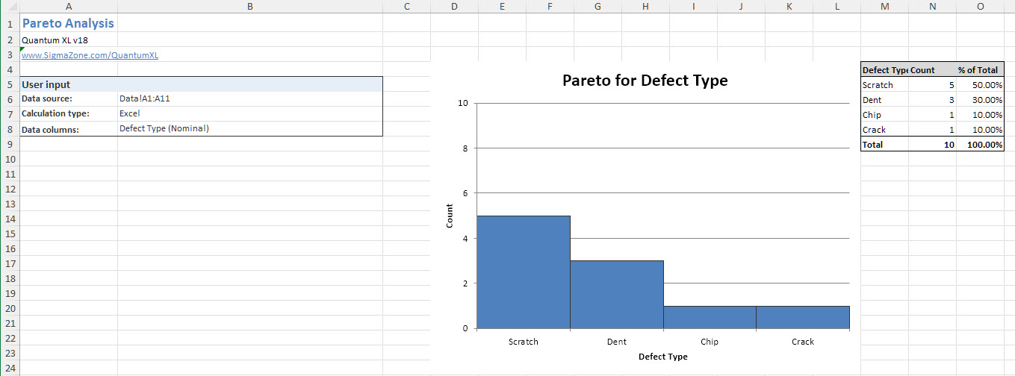Select the column I header
The image size is (1015, 376).
pyautogui.click(x=693, y=7)
